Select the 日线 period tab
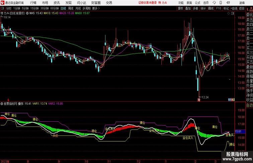This screenshot has width=253, height=163. pos(63,8)
